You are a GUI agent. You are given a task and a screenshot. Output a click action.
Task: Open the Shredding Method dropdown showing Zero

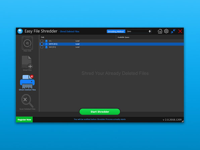point(138,32)
